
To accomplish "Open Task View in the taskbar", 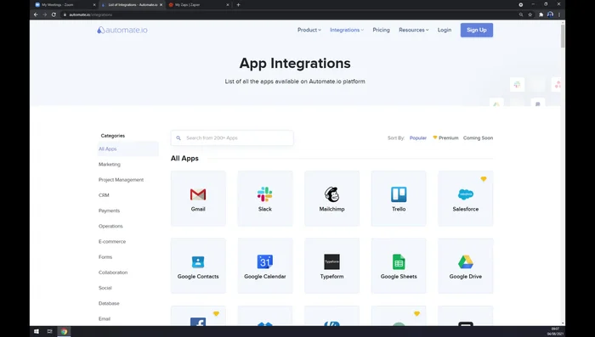I will [x=49, y=331].
